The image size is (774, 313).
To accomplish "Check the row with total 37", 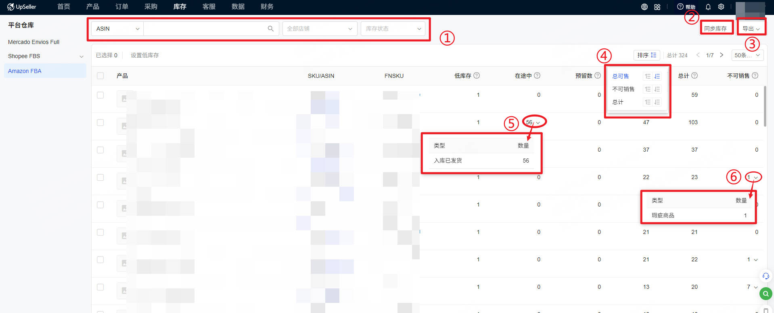I will (x=100, y=150).
